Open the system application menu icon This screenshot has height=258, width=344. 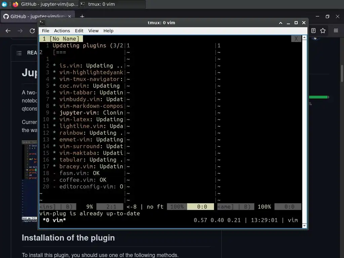click(x=4, y=4)
